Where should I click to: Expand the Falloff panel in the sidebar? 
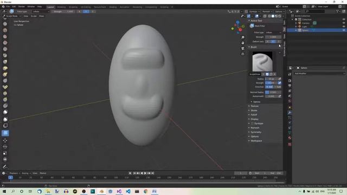pos(254,115)
